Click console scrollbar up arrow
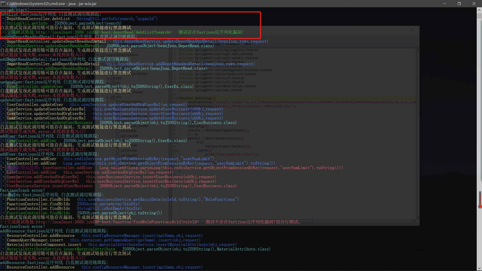The height and width of the screenshot is (271, 482). click(x=479, y=10)
